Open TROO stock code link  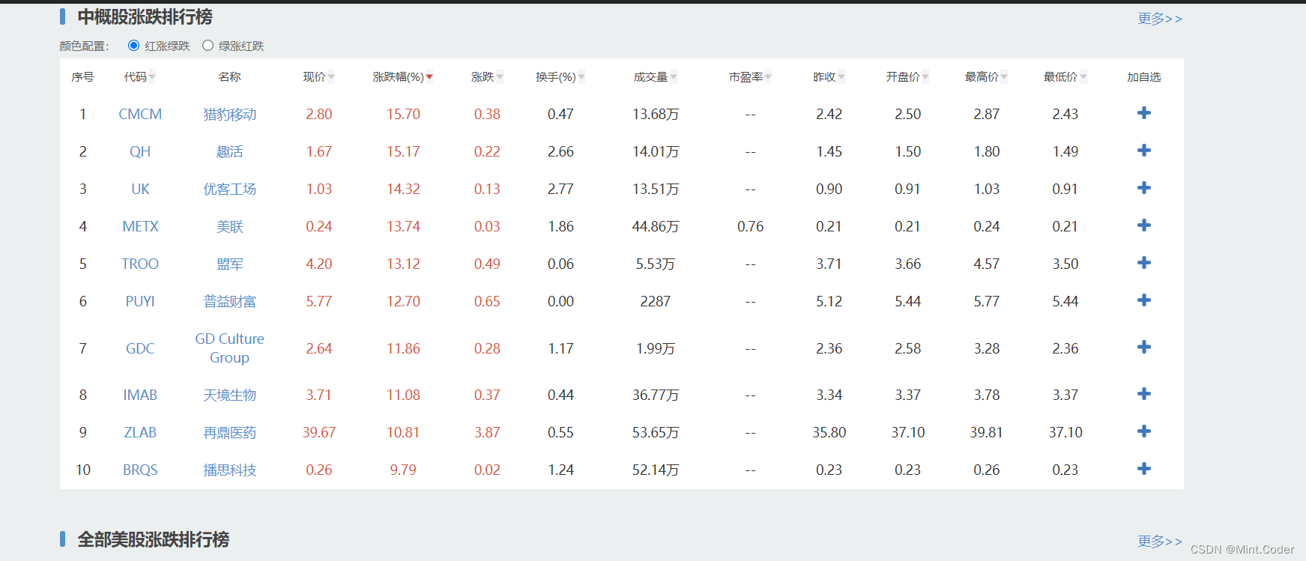pos(140,264)
